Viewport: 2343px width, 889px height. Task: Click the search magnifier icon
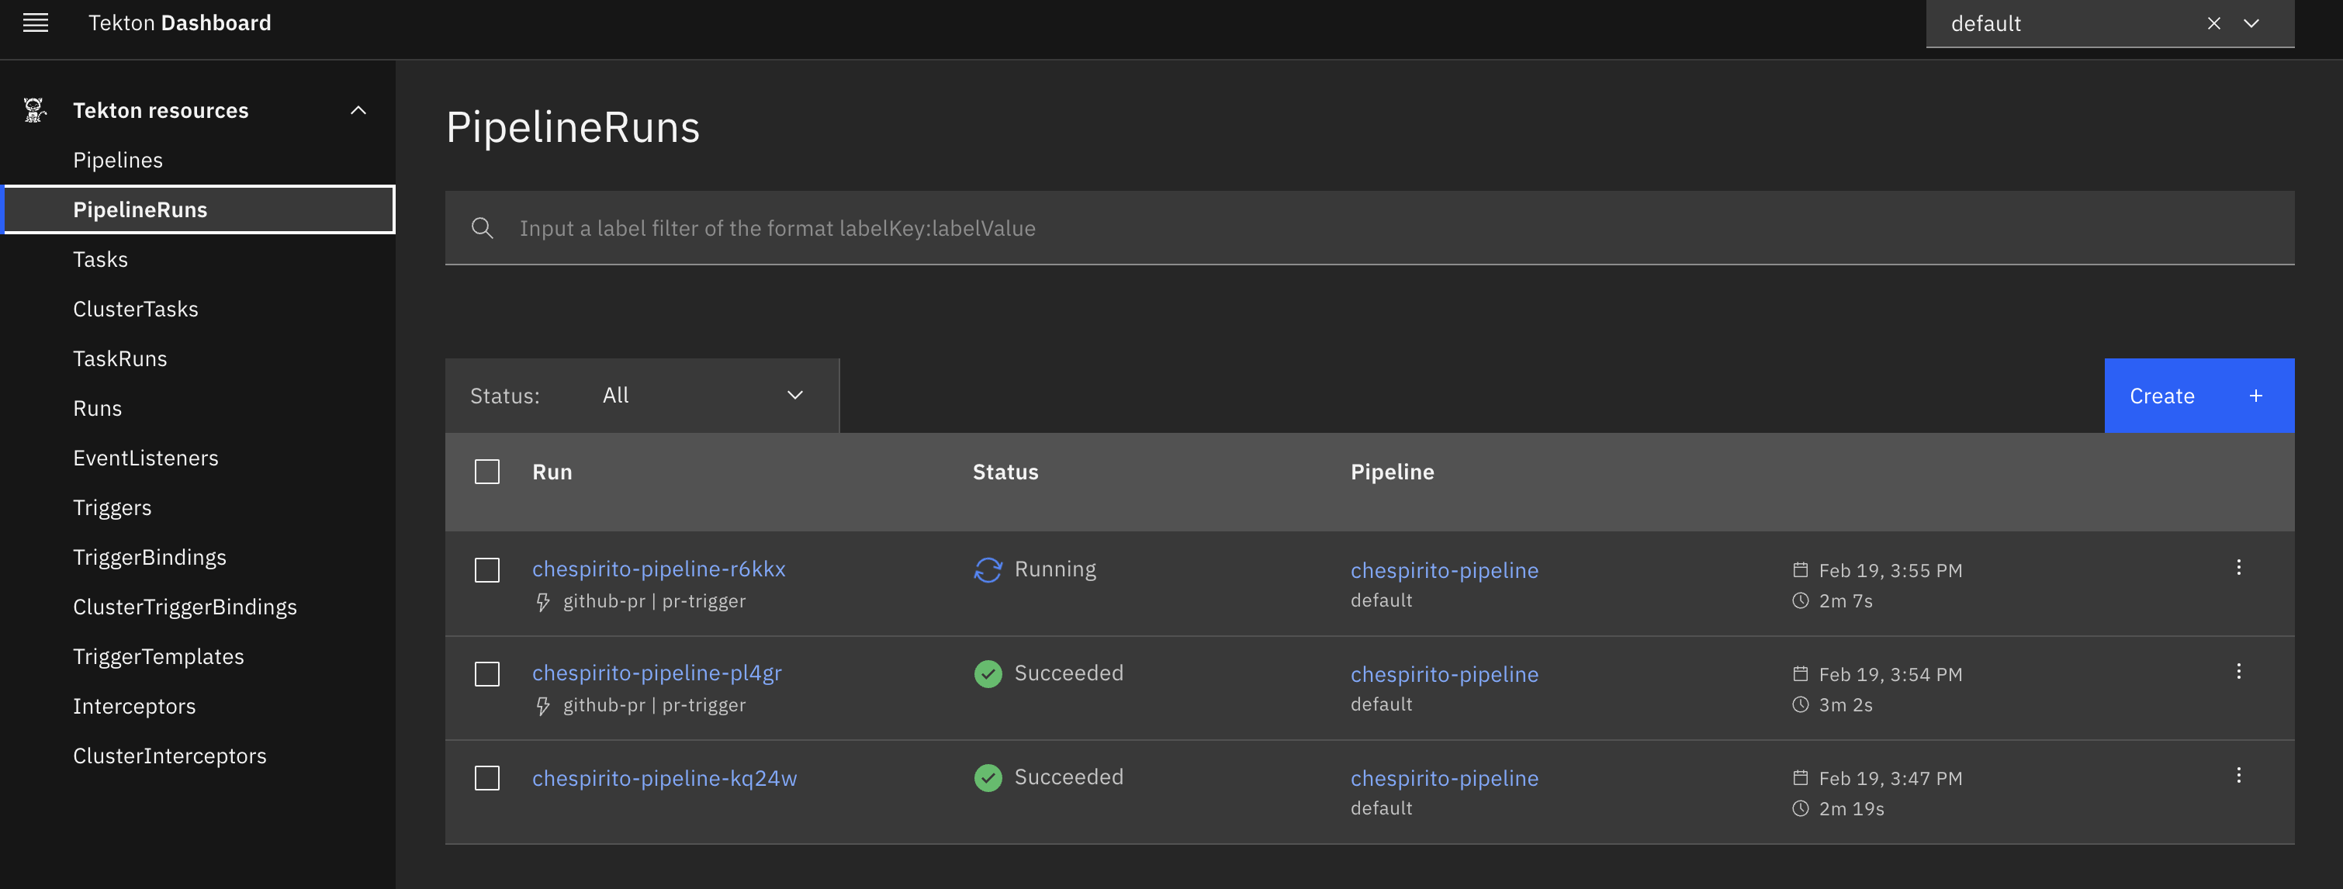482,228
